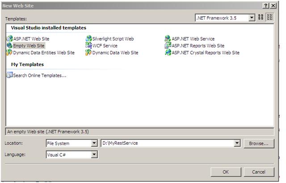Click the .NET Framework 3.5 combo box
This screenshot has height=183, width=286.
point(225,18)
